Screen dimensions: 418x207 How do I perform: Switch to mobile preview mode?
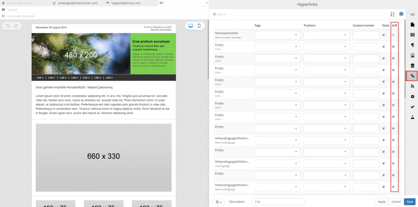[199, 26]
